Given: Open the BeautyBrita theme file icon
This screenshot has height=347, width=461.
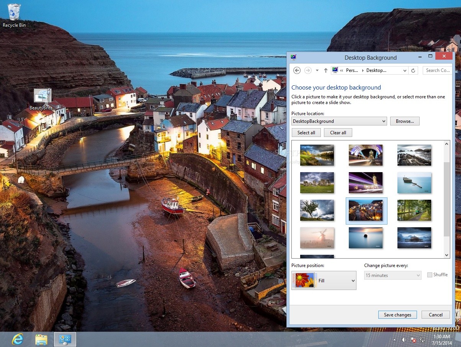Looking at the screenshot, I should [43, 99].
